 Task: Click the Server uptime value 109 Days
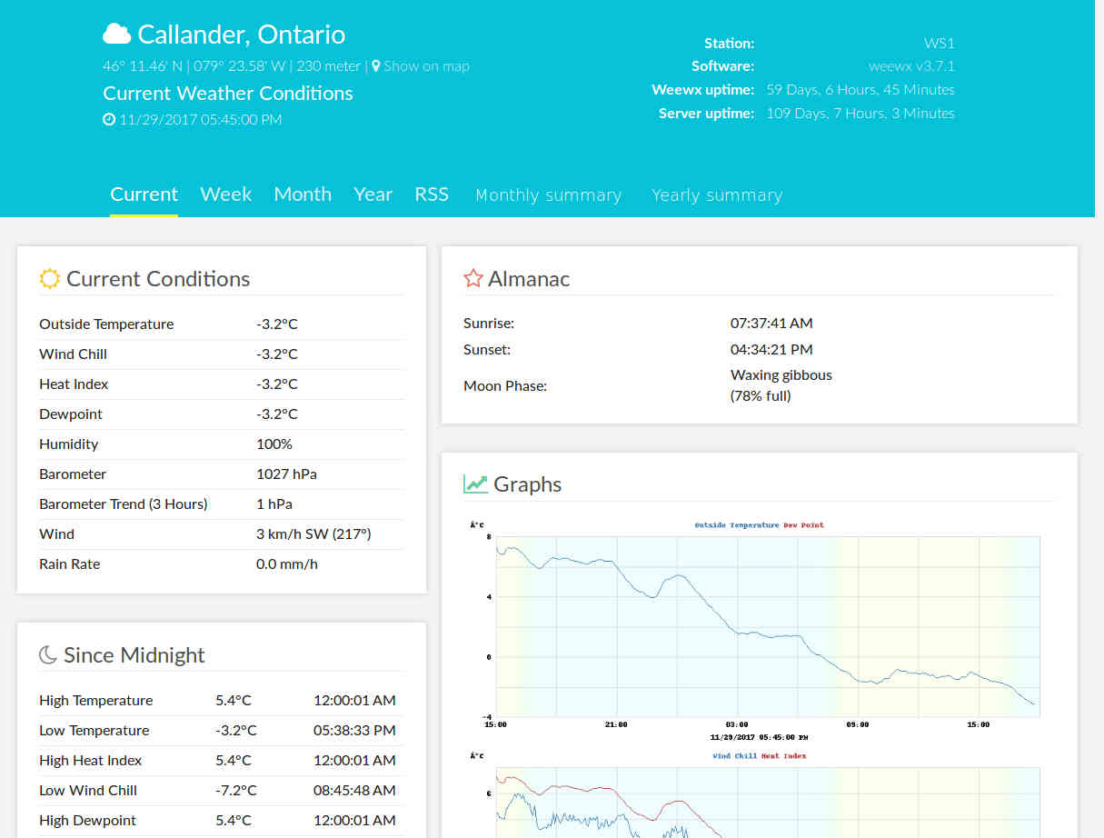click(860, 114)
